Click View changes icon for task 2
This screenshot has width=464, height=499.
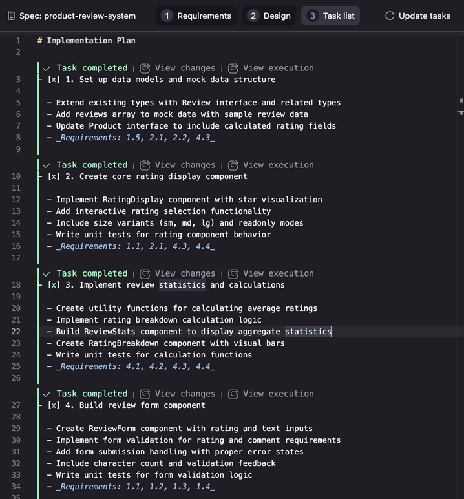[145, 165]
